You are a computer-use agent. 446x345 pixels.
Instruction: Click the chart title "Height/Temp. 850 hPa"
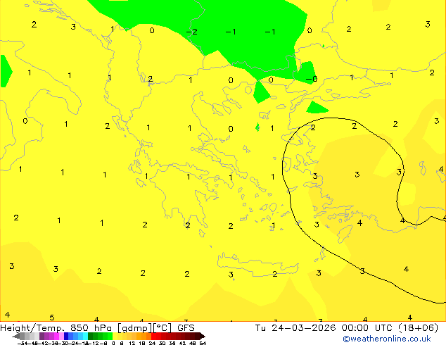tap(55, 328)
